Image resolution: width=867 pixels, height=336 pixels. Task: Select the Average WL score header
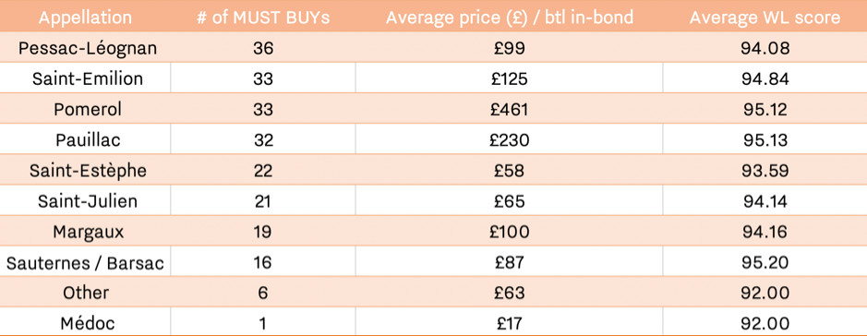(x=765, y=18)
